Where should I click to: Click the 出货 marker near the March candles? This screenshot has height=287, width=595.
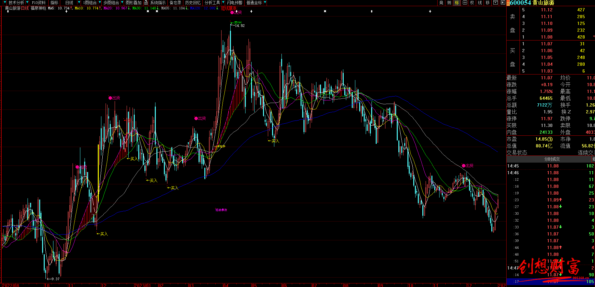[x=200, y=118]
